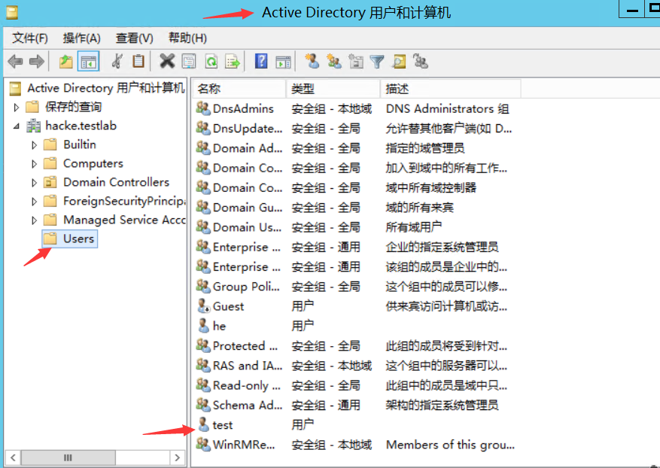Click the Refresh toolbar icon
The image size is (660, 468).
211,62
